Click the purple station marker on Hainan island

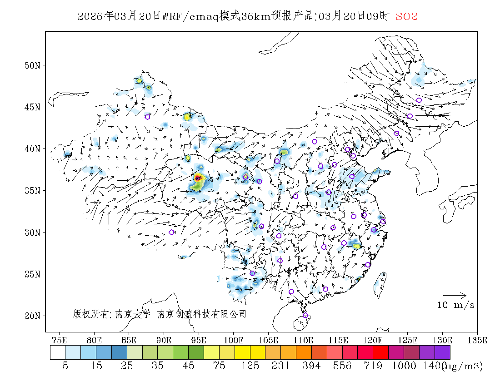click(305, 316)
